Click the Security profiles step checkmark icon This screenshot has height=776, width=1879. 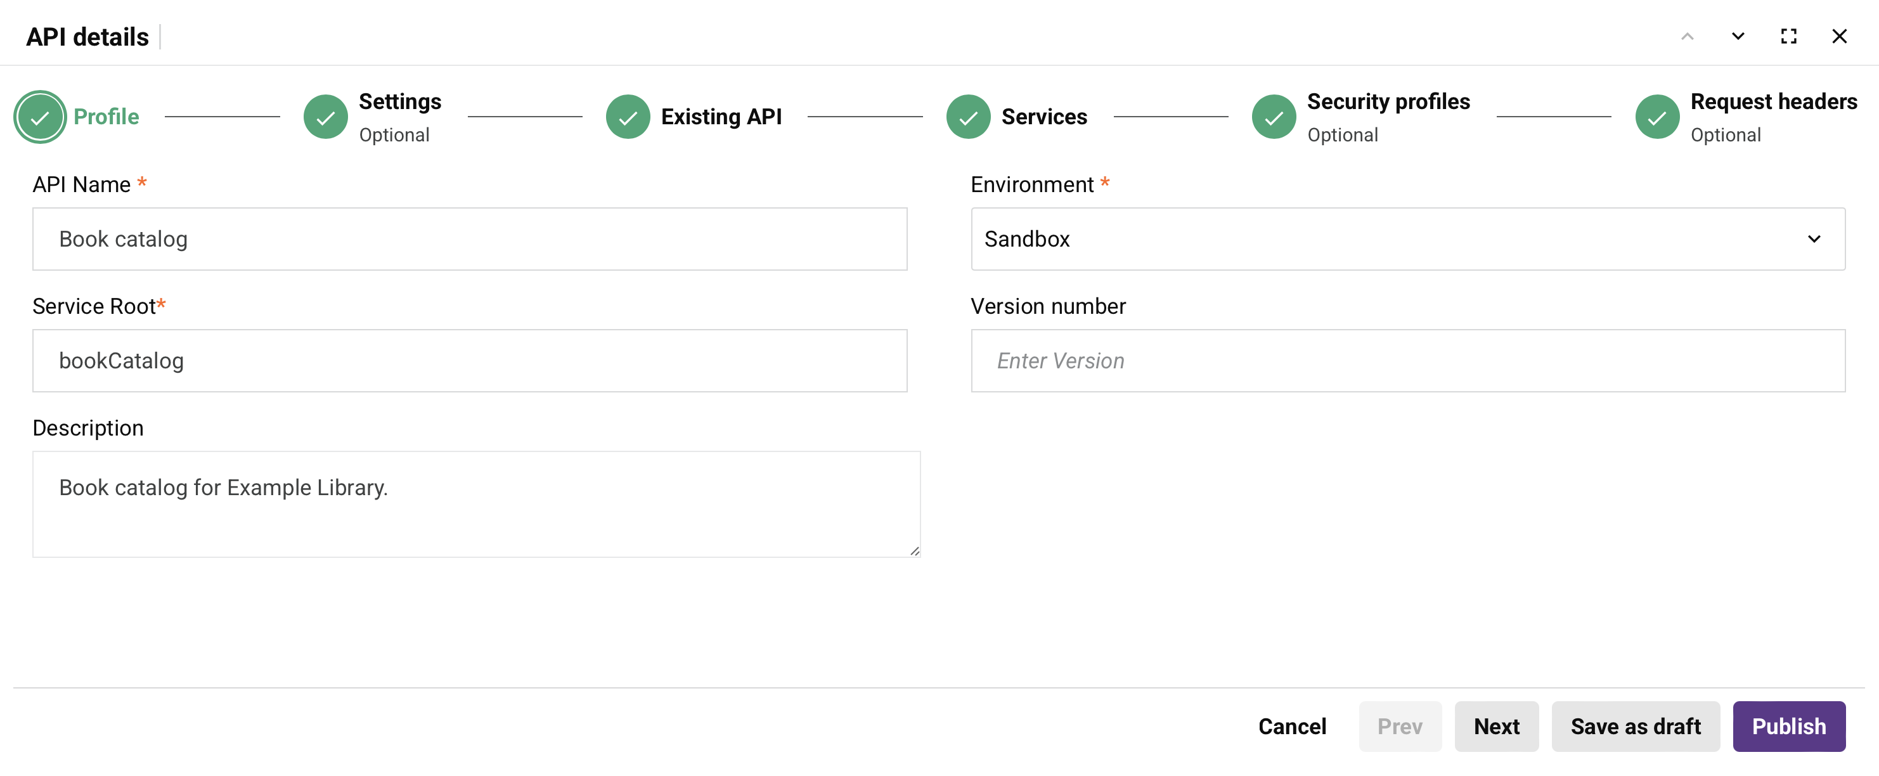pyautogui.click(x=1274, y=117)
